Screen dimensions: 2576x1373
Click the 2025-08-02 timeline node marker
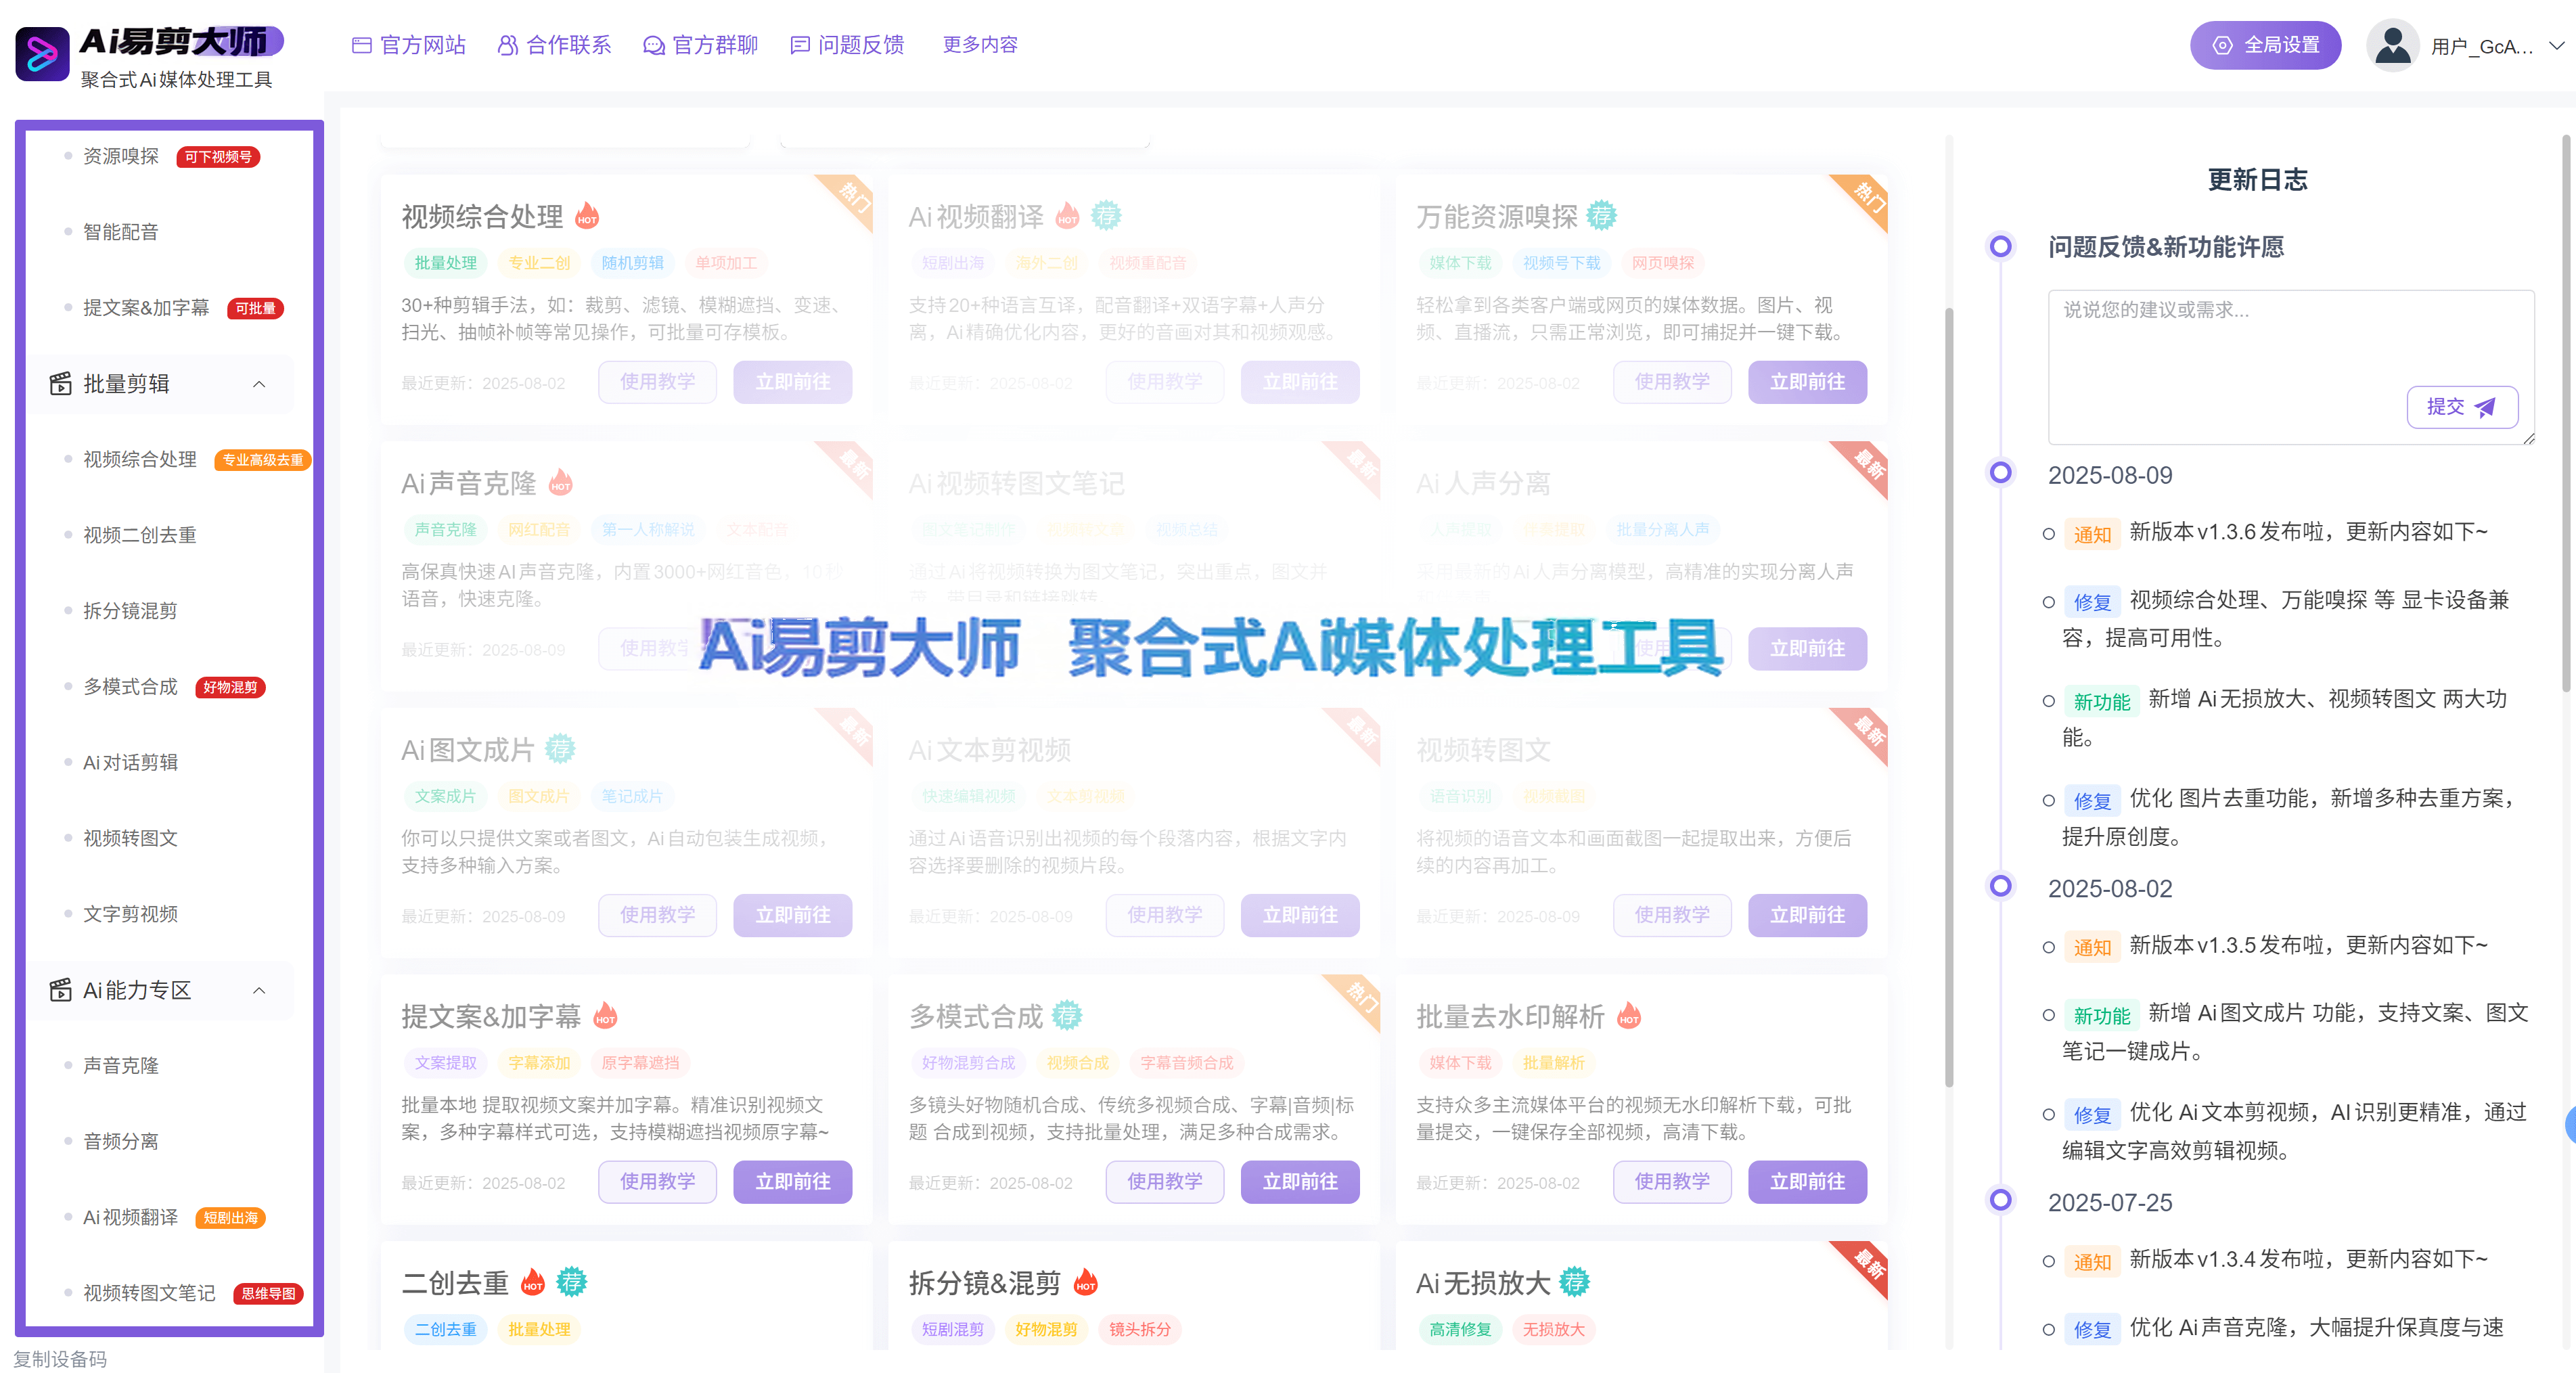click(2001, 885)
